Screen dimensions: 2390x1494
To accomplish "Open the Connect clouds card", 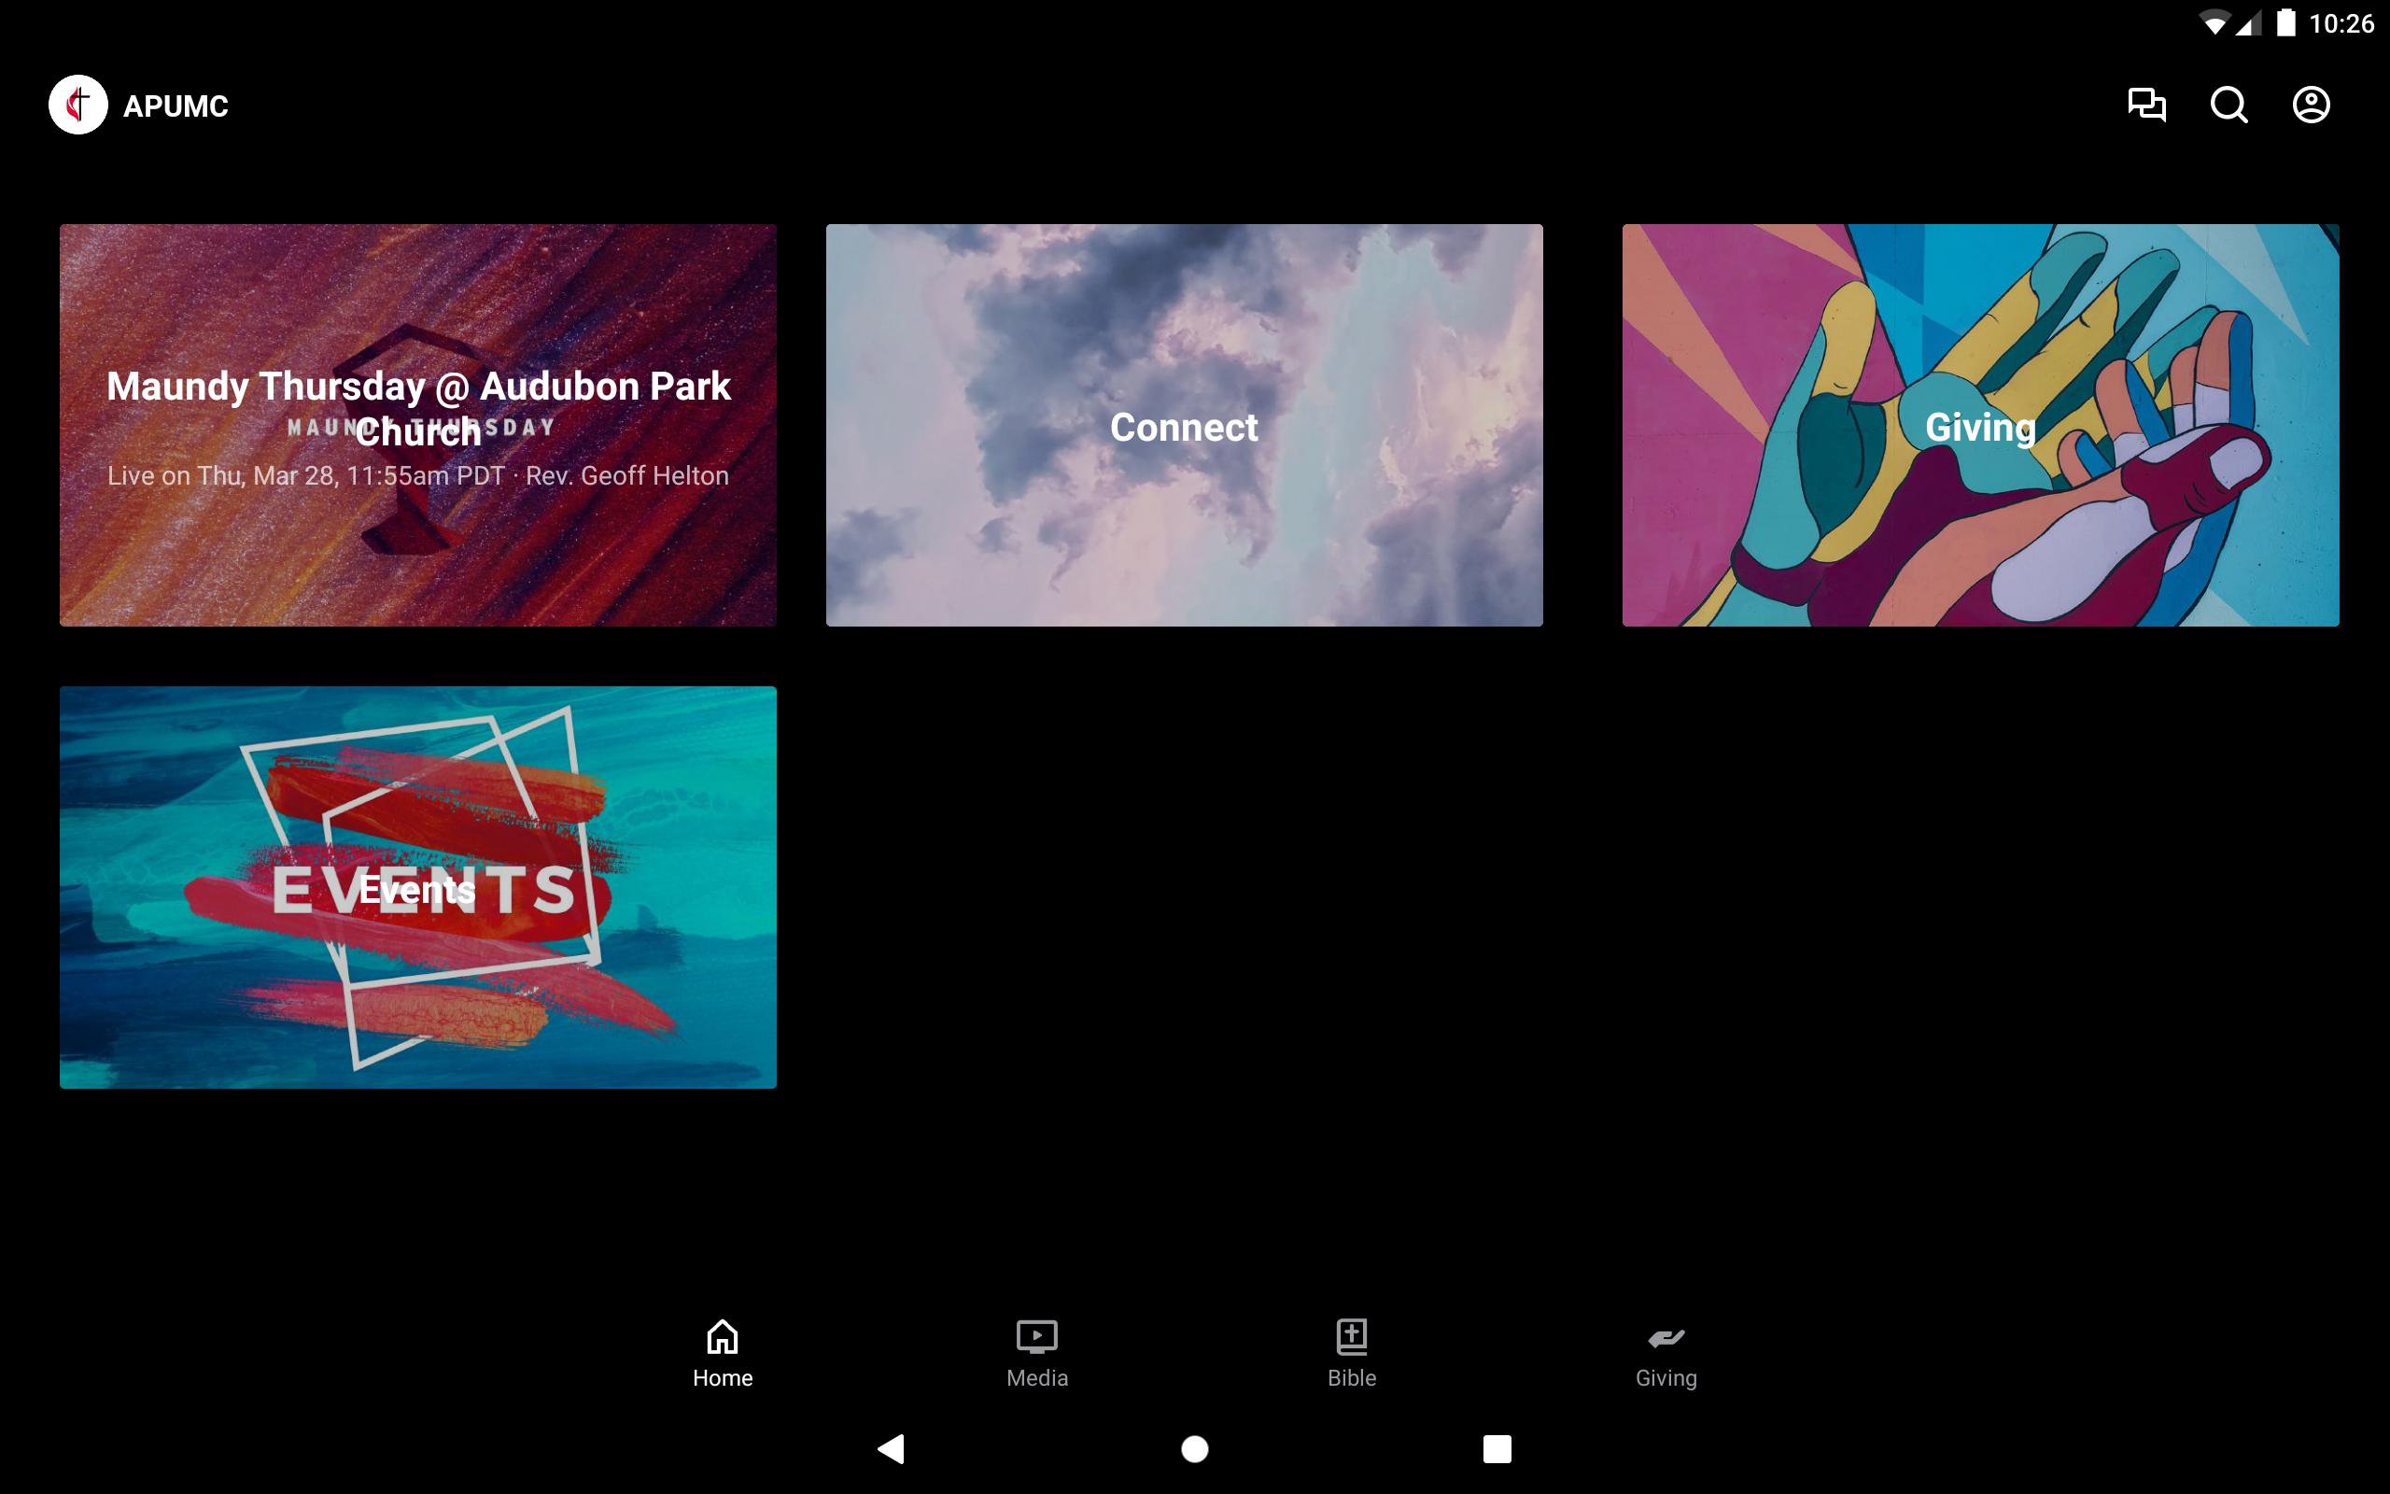I will (1184, 425).
